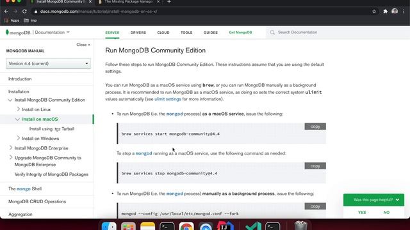
Task: Open Launchpad from the dock
Action: 128,226
